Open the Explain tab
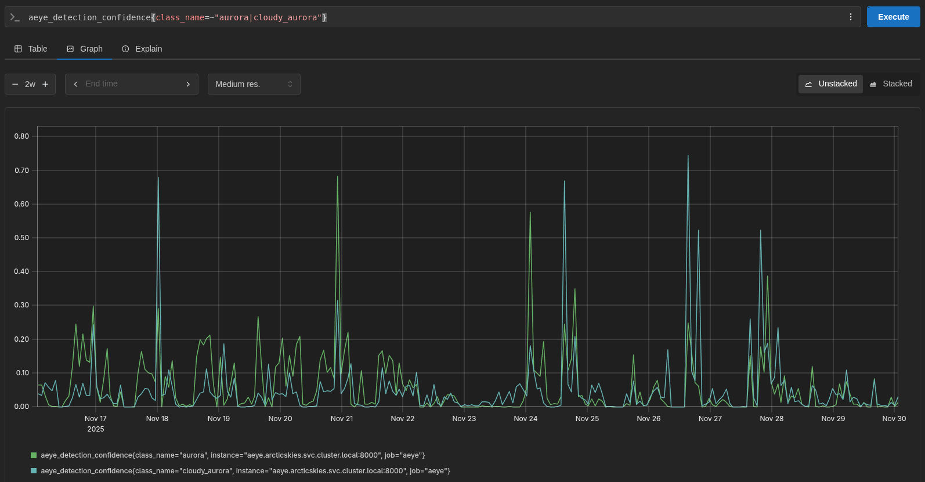 click(x=142, y=49)
